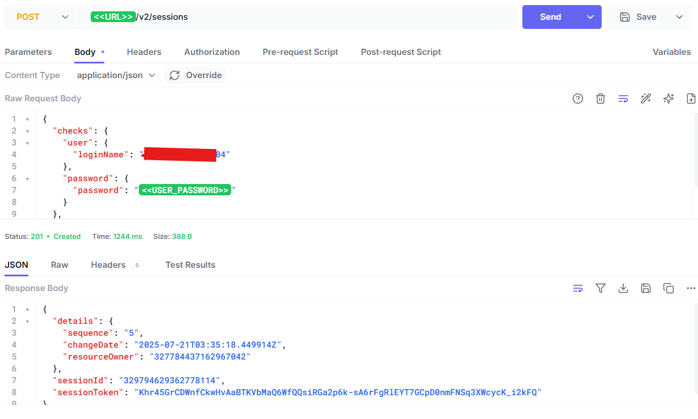Send the request
The image size is (698, 419).
point(550,17)
